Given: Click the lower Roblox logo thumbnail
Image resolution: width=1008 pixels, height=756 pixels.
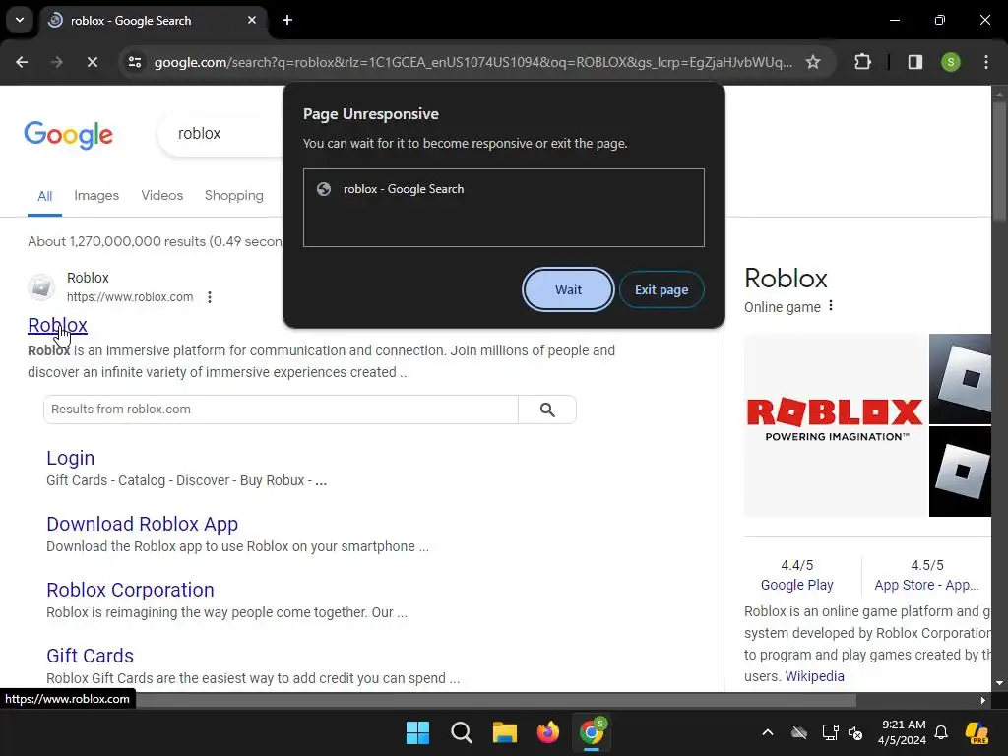Looking at the screenshot, I should 961,472.
